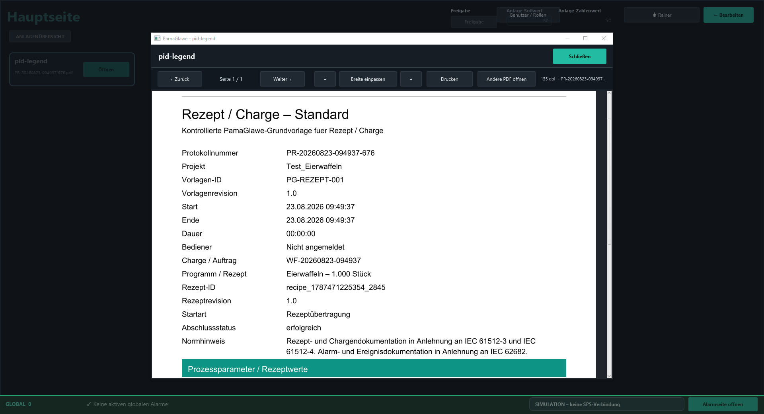Click the PG-REZEPT-001 template ID value
This screenshot has width=764, height=414.
click(315, 180)
